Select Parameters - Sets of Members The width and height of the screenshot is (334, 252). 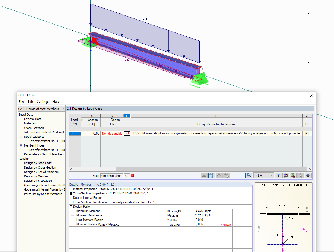(x=44, y=154)
